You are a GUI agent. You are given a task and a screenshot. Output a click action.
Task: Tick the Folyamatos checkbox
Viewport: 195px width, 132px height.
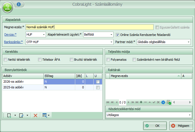tap(108, 60)
